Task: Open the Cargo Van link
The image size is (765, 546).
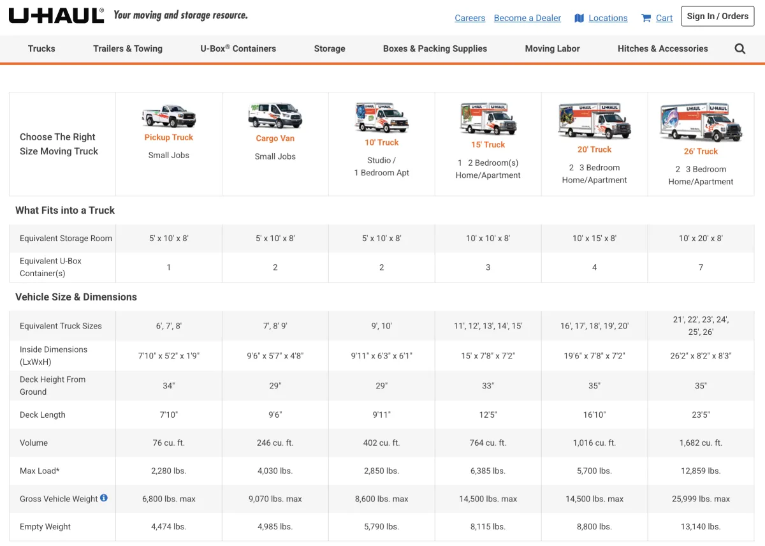Action: 275,138
